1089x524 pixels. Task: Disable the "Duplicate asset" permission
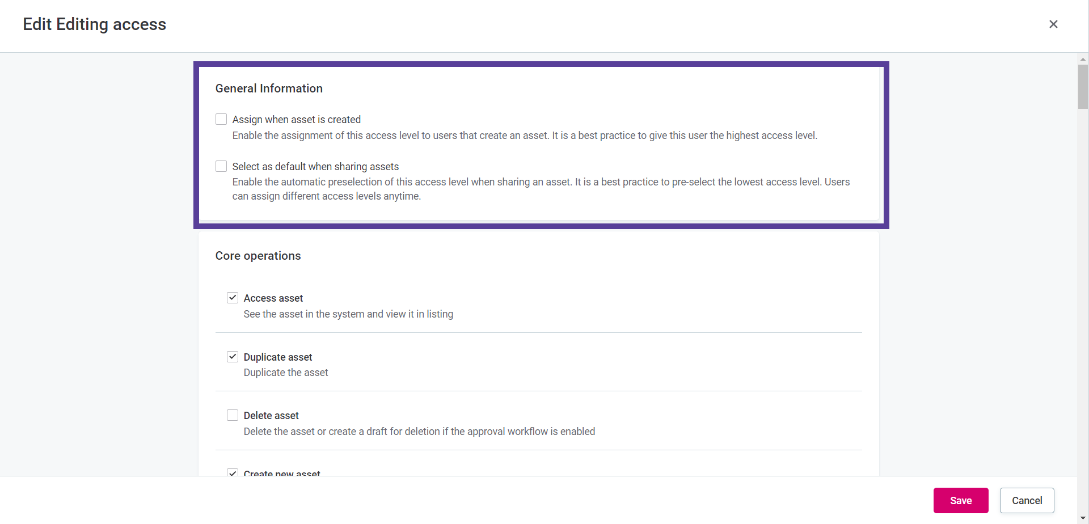click(233, 356)
